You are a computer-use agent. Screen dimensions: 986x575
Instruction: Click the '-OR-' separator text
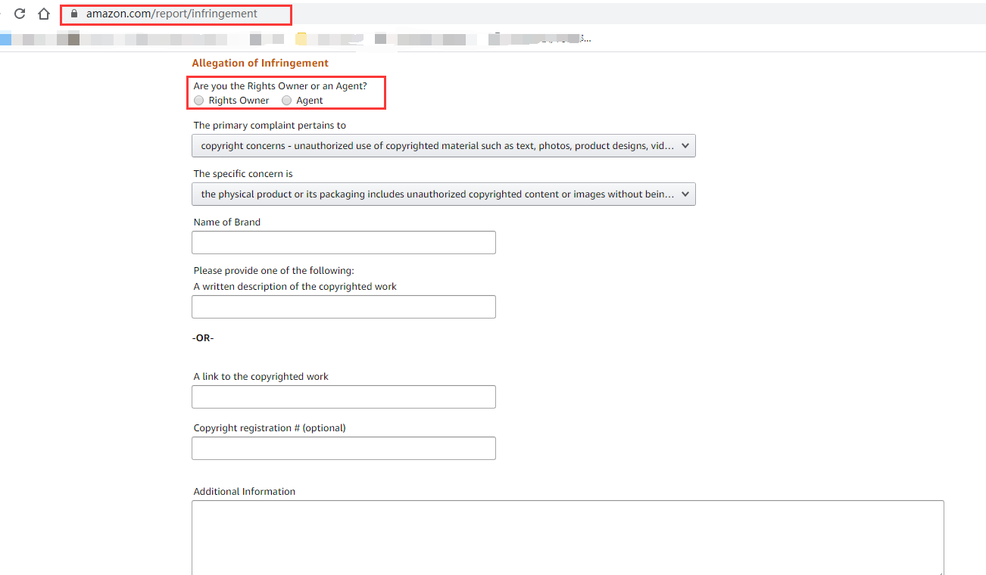click(203, 338)
